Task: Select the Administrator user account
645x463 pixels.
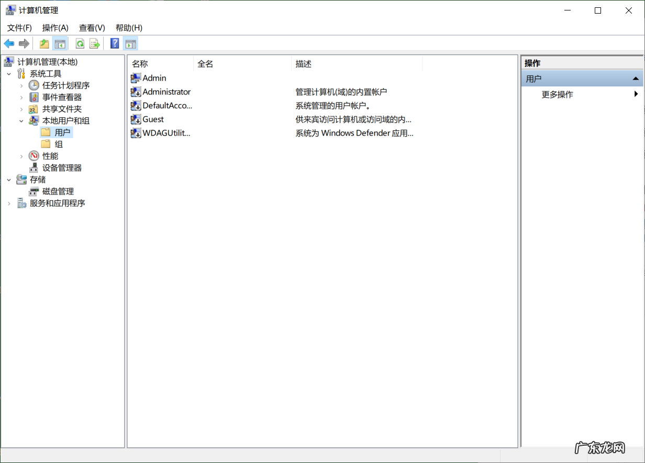Action: pos(166,92)
